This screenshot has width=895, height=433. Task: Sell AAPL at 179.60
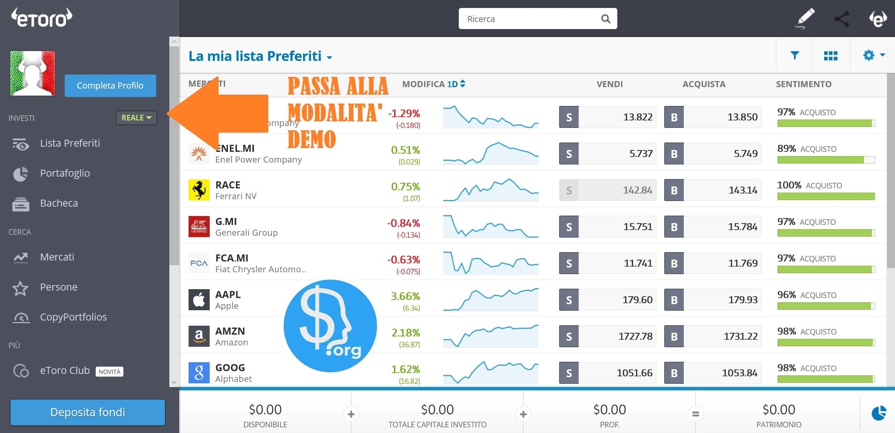[x=608, y=300]
